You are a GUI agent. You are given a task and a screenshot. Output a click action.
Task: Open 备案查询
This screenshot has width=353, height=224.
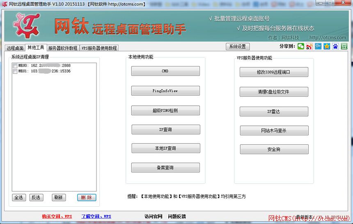click(165, 167)
